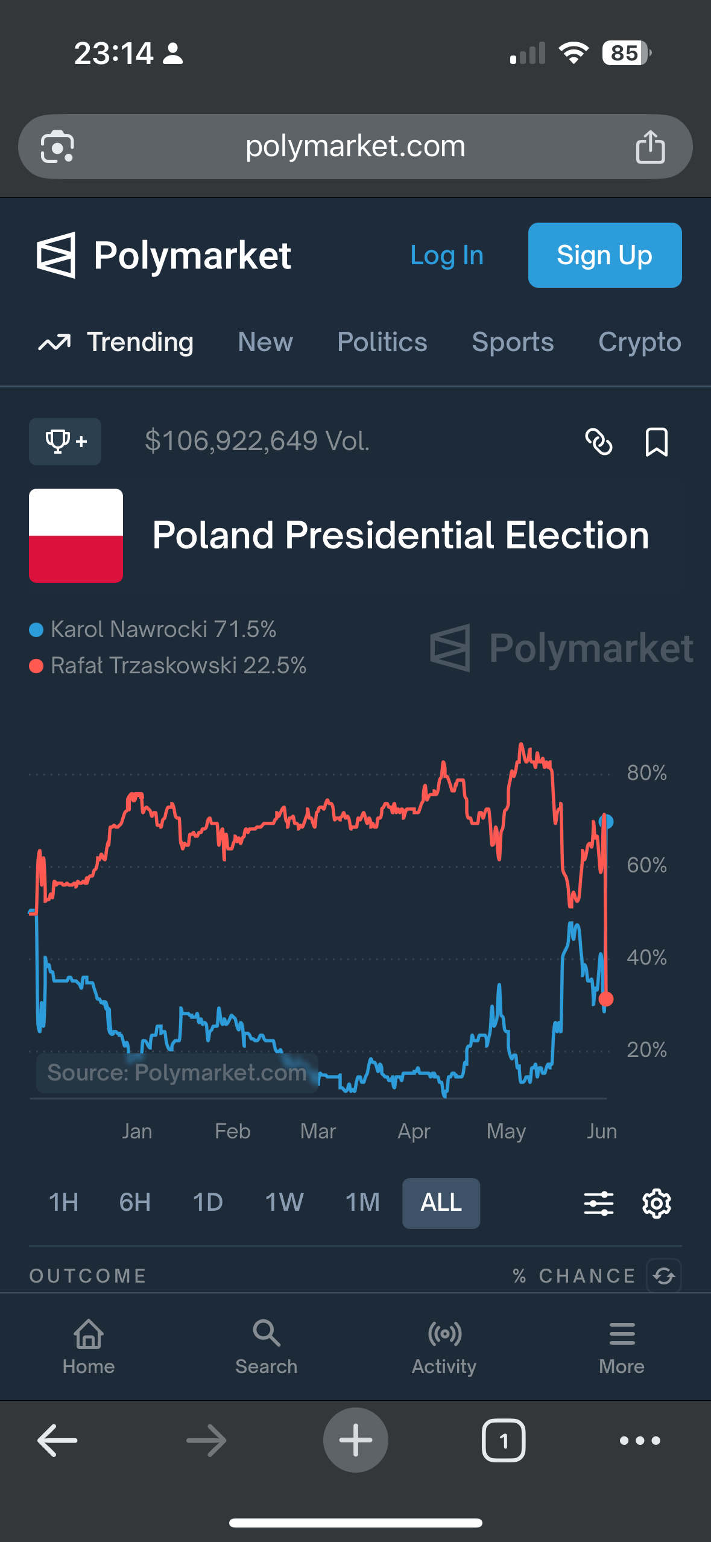Open browser three-dots options menu
Image resolution: width=711 pixels, height=1542 pixels.
(640, 1441)
